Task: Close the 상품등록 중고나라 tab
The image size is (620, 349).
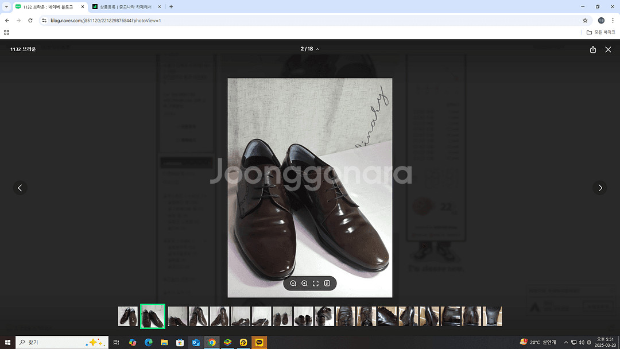Action: (x=160, y=7)
